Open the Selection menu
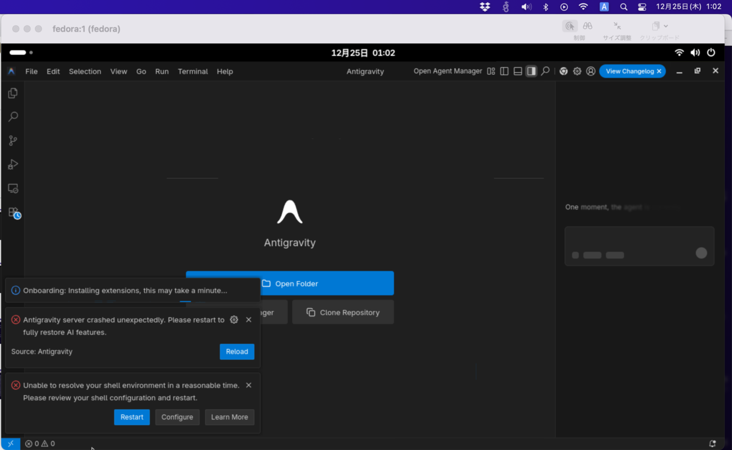This screenshot has height=450, width=732. (x=85, y=71)
